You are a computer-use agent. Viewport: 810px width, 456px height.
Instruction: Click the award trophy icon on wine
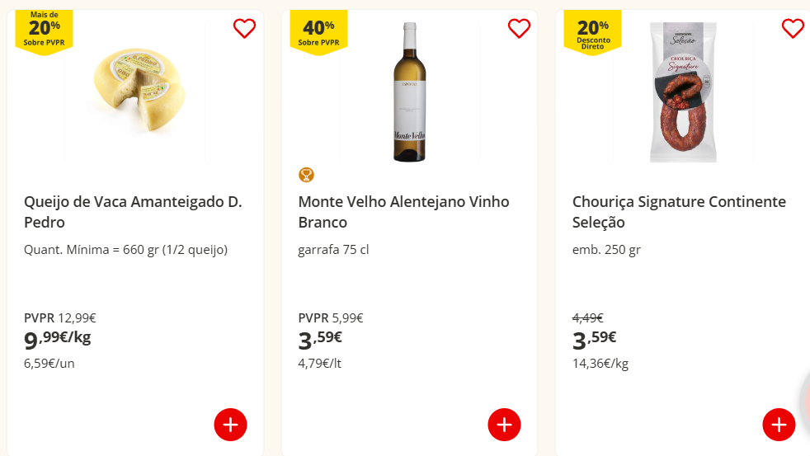click(306, 175)
